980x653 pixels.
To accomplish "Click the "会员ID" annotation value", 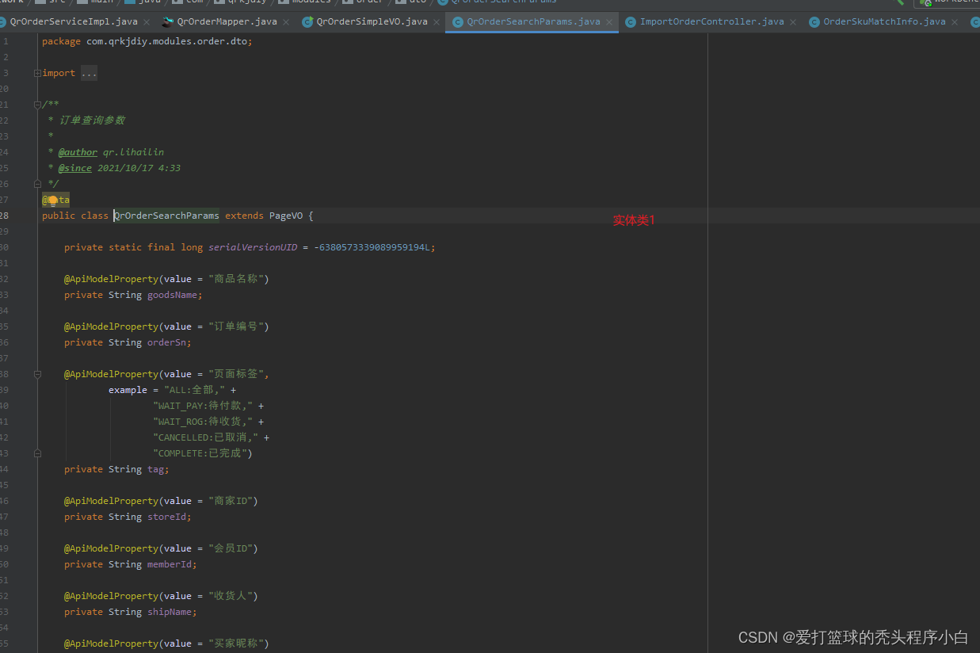I will pyautogui.click(x=231, y=548).
